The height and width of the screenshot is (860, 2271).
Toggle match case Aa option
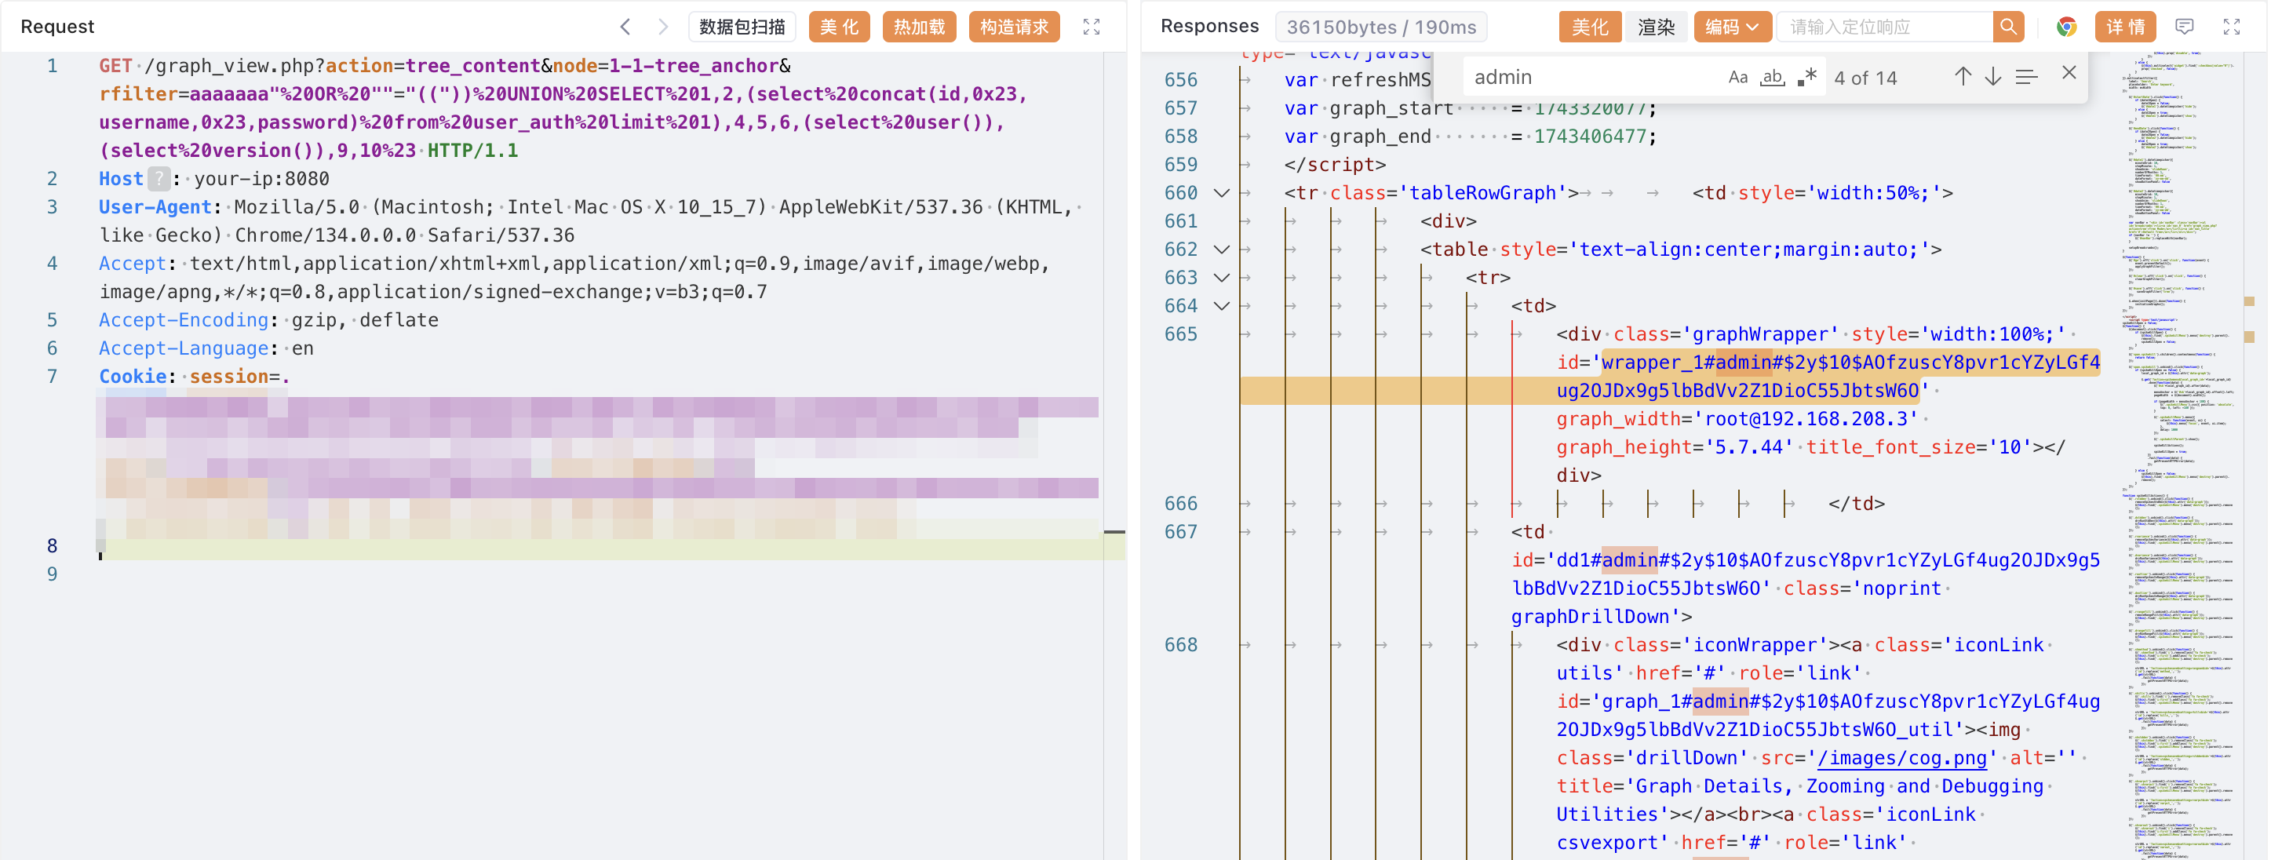tap(1737, 77)
